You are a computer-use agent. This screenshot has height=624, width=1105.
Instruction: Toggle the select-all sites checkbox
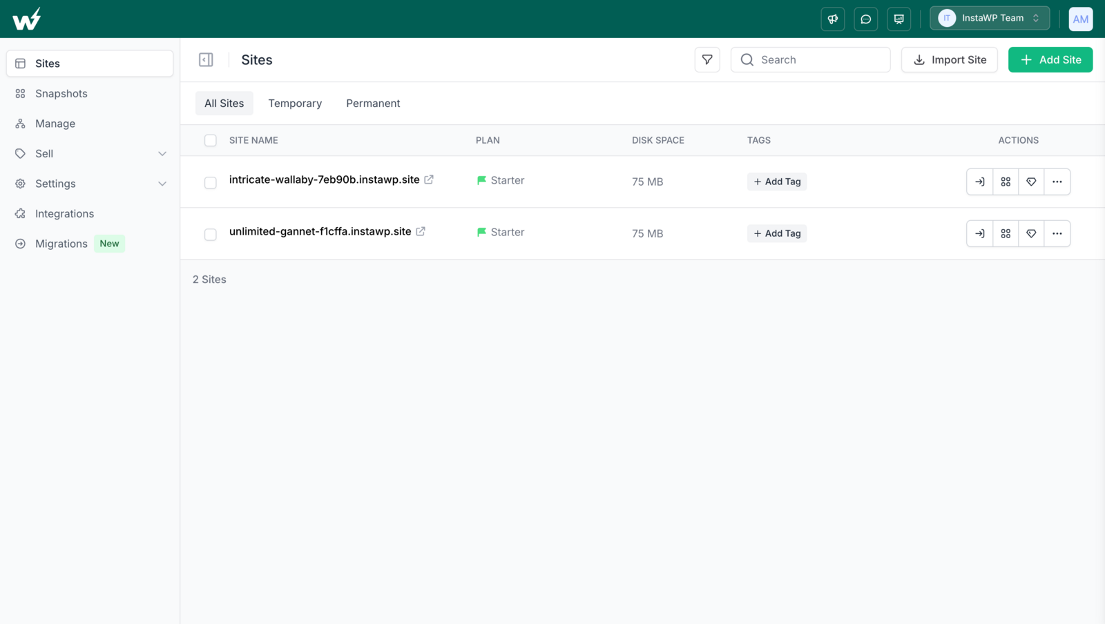pos(211,140)
